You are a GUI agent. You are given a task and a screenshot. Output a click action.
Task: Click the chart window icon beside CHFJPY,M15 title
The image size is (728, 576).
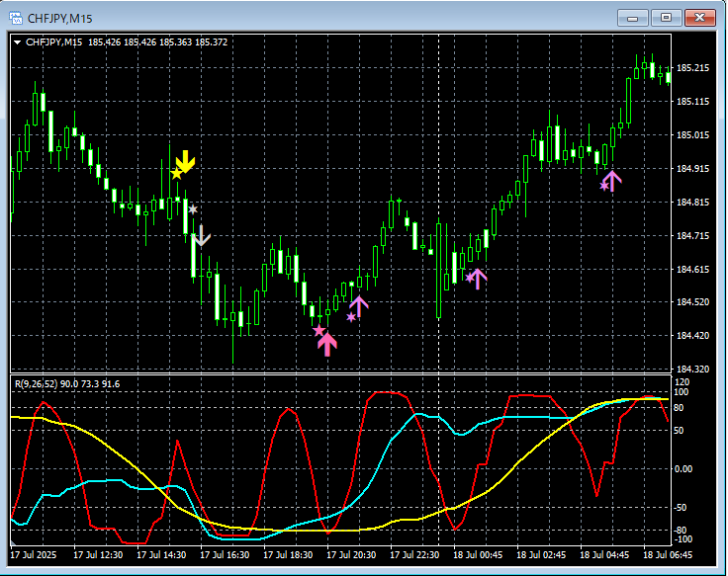tap(16, 18)
